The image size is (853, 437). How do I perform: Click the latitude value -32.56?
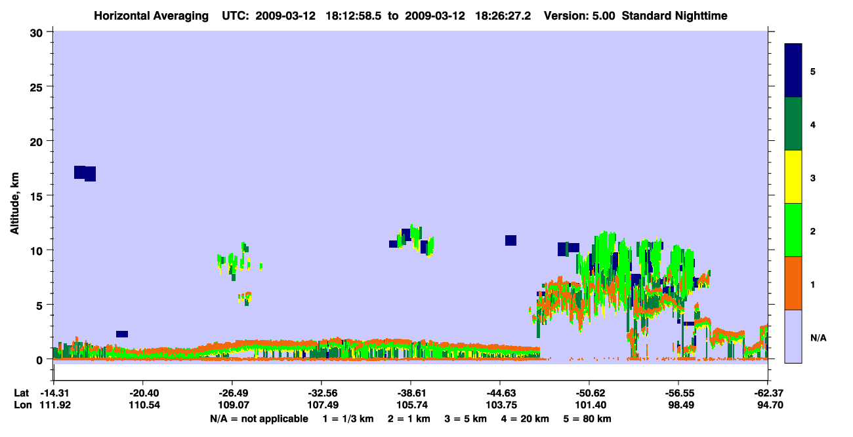tap(322, 393)
